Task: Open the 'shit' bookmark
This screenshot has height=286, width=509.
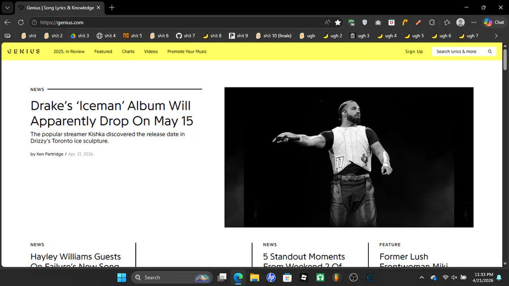Action: coord(29,36)
